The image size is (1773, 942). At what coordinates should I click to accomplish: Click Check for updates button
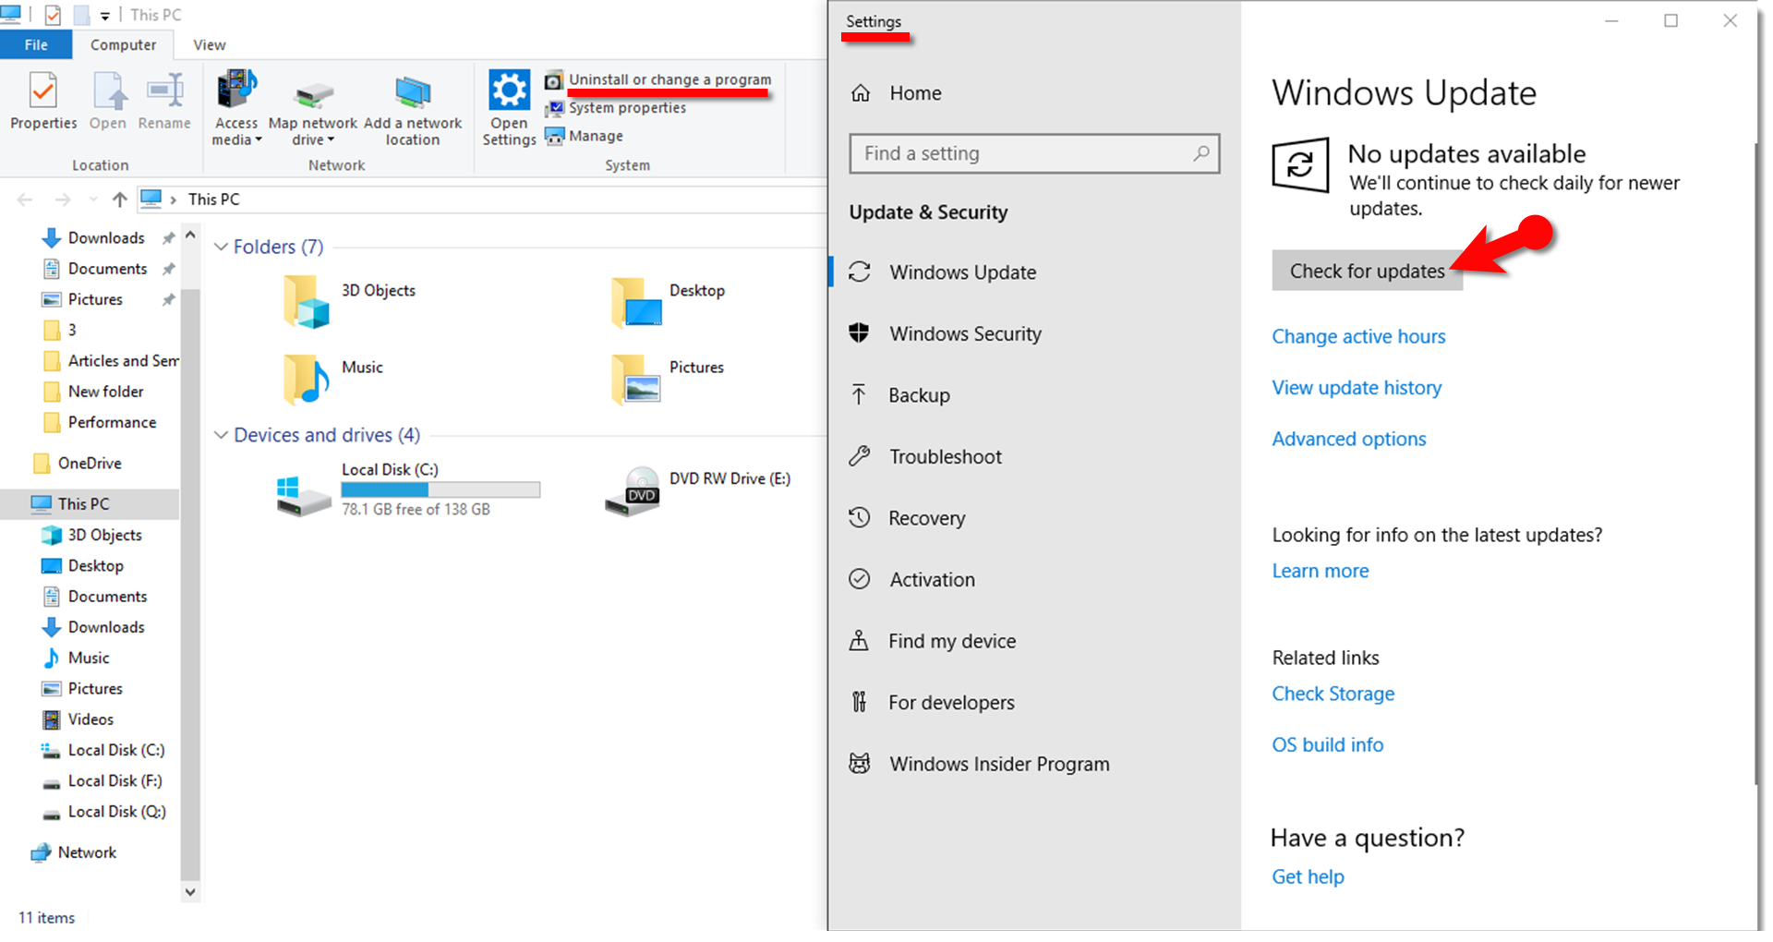coord(1367,271)
